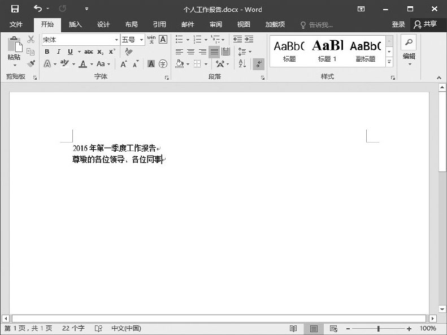Center-align the paragraph text
The image size is (447, 335).
pyautogui.click(x=191, y=51)
